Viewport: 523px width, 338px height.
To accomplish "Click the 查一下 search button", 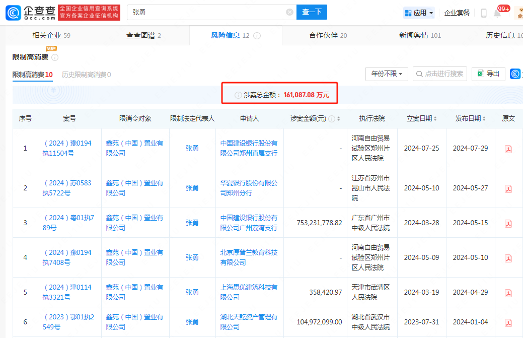I will (312, 12).
